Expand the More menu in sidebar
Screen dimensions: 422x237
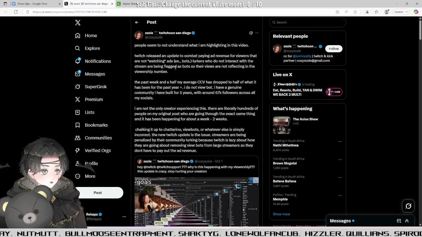[x=85, y=176]
